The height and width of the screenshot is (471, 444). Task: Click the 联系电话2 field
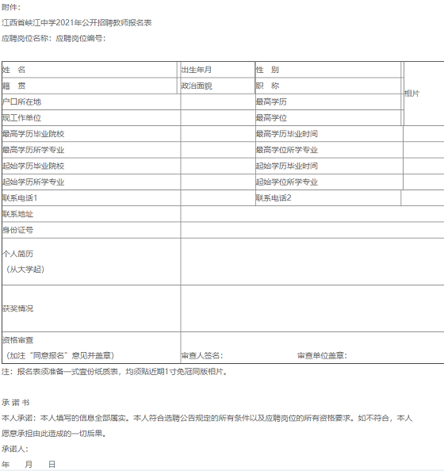pyautogui.click(x=328, y=198)
